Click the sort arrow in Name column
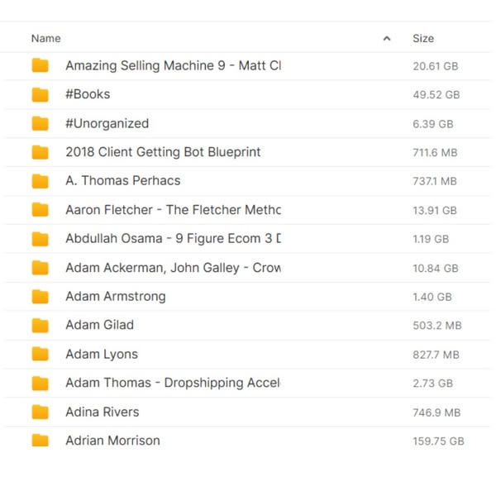The image size is (496, 496). [x=387, y=39]
